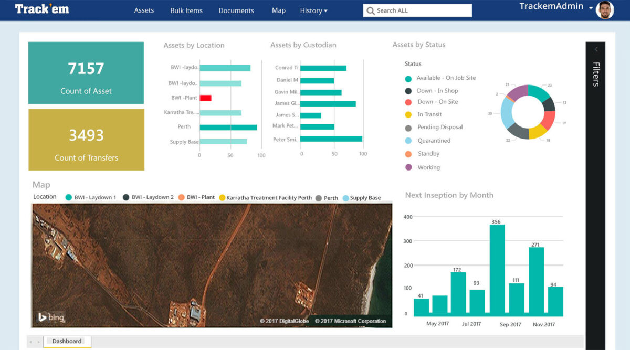The width and height of the screenshot is (630, 350).
Task: Click the Track'em logo
Action: tap(41, 9)
